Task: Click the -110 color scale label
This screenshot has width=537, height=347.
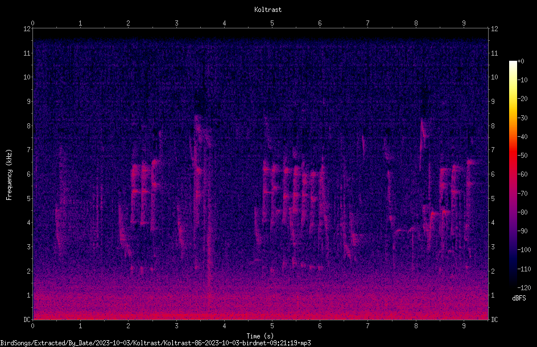Action: pos(524,269)
